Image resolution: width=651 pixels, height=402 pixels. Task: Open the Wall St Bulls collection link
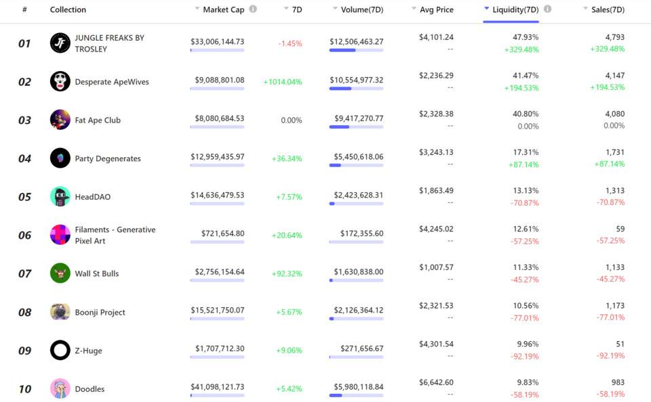(x=97, y=273)
